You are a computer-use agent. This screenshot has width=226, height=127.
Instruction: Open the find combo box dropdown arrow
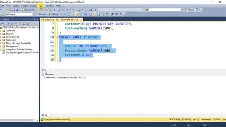pos(180,10)
